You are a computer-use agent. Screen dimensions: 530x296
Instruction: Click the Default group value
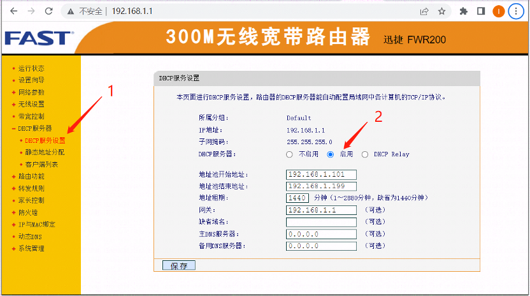tap(299, 118)
